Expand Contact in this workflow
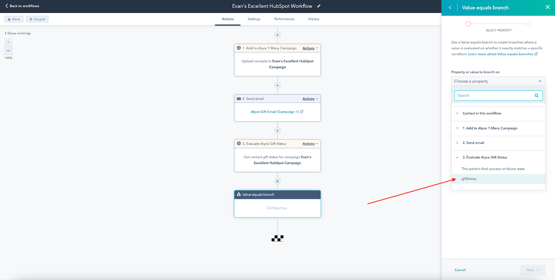The height and width of the screenshot is (280, 555). [x=498, y=113]
